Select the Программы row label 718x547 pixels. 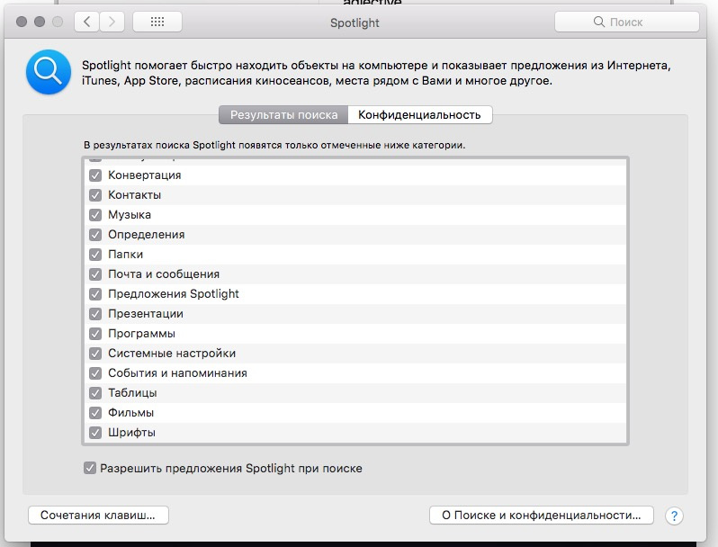141,334
